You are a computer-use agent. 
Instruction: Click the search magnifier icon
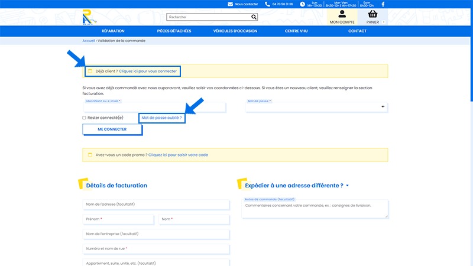tap(254, 17)
